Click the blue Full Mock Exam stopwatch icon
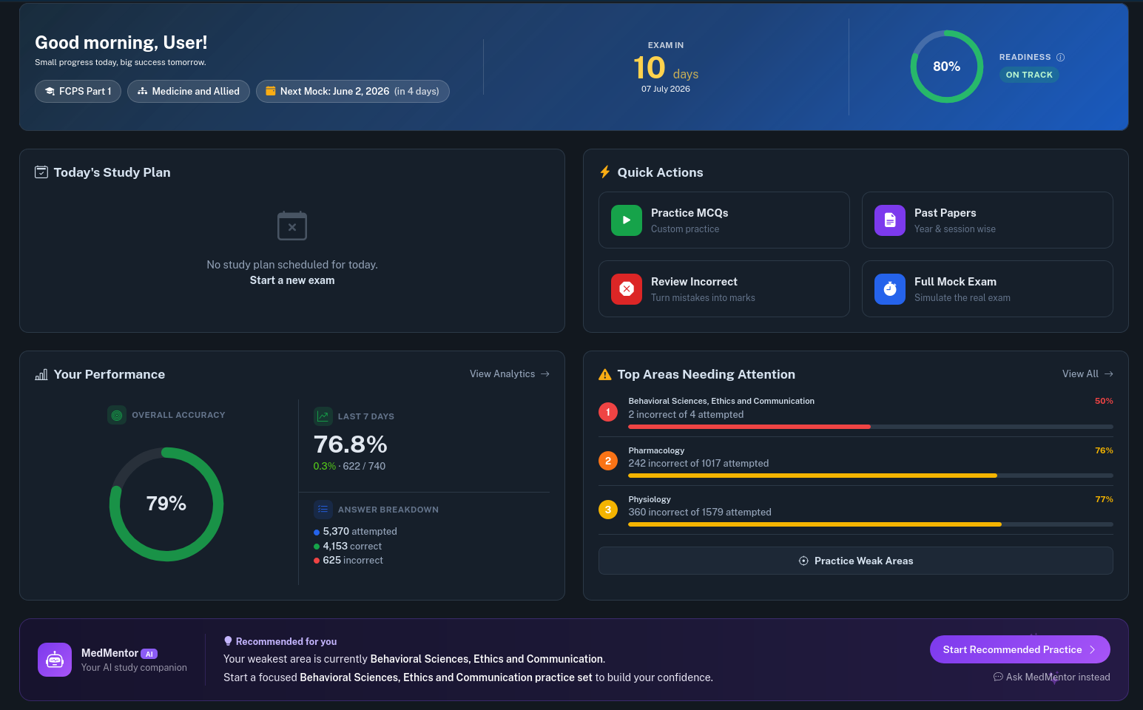The image size is (1143, 710). coord(890,289)
